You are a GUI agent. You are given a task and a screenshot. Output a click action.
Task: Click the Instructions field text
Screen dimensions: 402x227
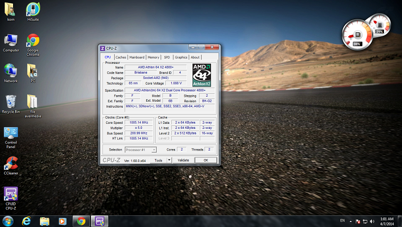(x=169, y=108)
